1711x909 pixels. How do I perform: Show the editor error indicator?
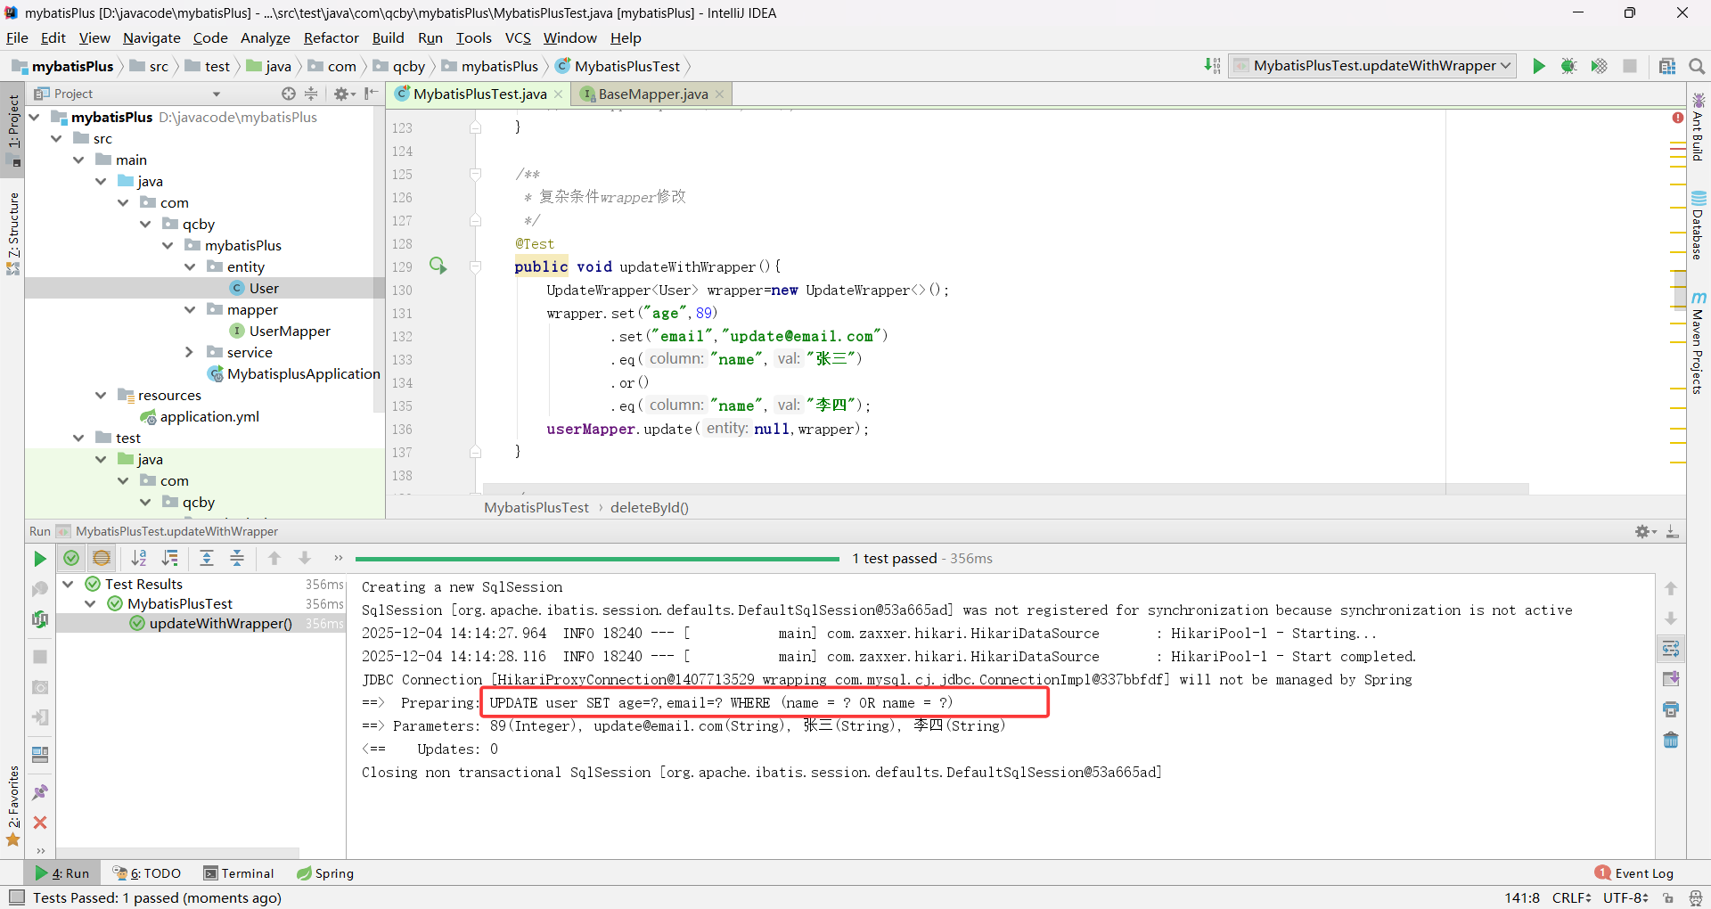tap(1678, 118)
